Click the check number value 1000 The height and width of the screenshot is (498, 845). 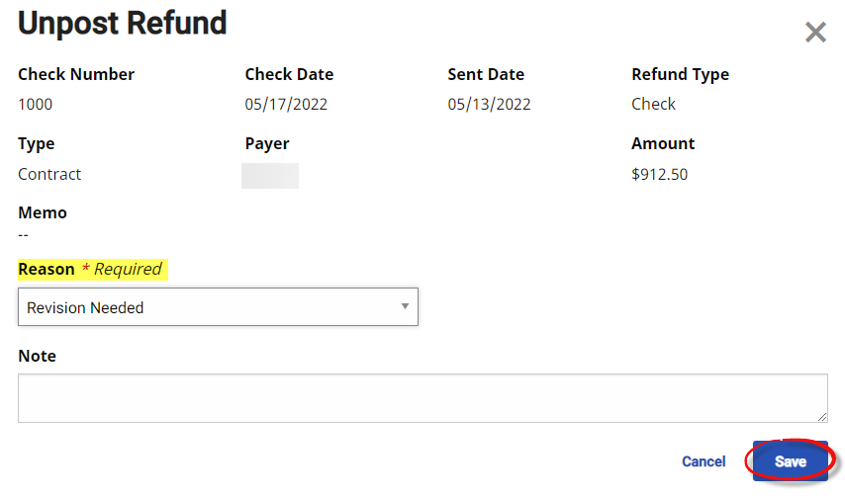coord(36,104)
